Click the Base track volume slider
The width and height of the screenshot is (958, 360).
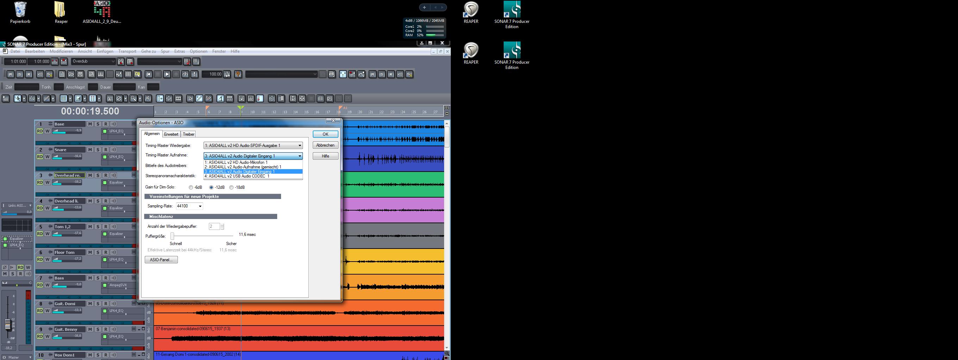point(67,131)
